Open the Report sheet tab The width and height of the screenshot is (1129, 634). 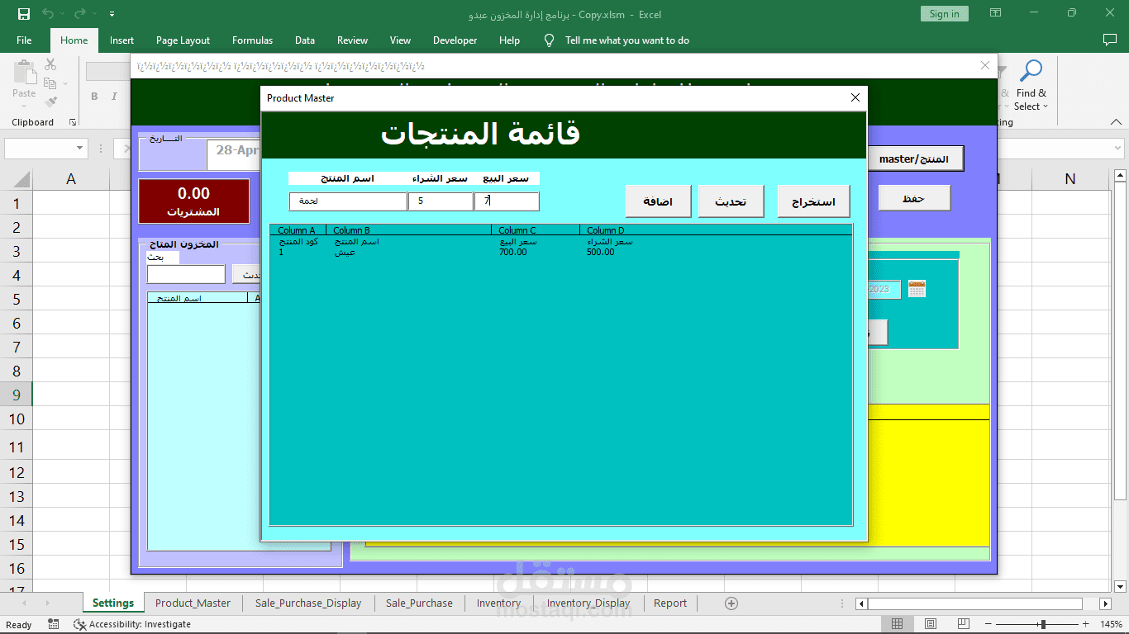pos(670,603)
